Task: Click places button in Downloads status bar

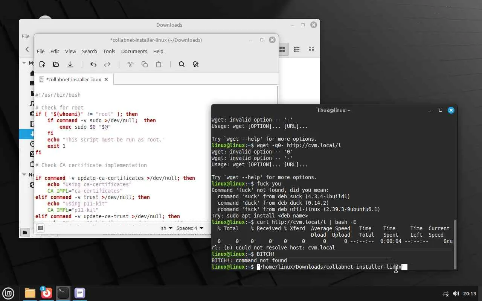Action: click(24, 232)
